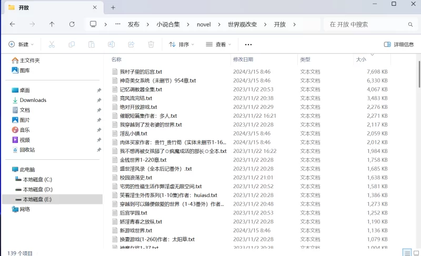The image size is (421, 256).
Task: Expand the chevron after 开放 breadcrumb
Action: tap(294, 25)
